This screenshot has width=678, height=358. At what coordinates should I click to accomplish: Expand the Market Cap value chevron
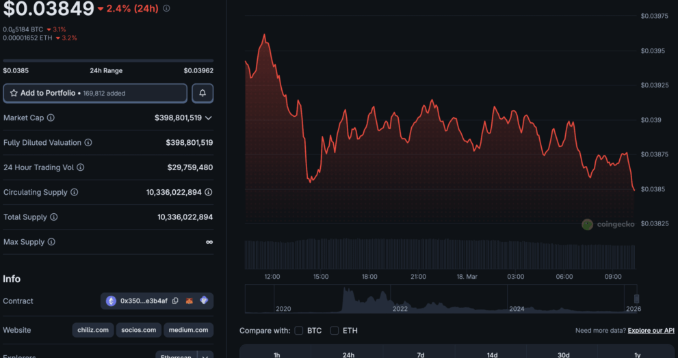tap(209, 118)
